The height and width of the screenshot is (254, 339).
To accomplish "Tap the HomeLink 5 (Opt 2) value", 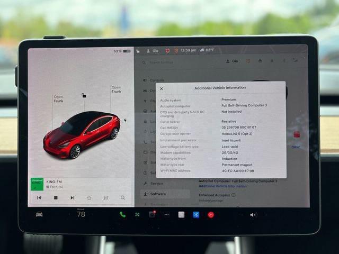I will click(237, 134).
